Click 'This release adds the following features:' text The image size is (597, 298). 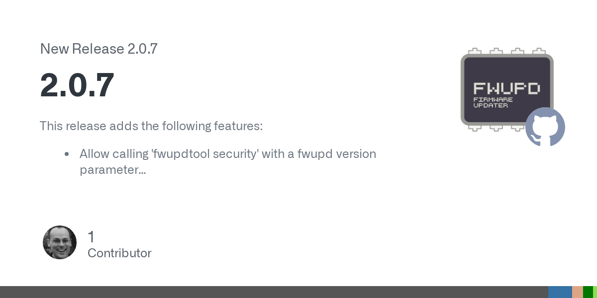[151, 126]
